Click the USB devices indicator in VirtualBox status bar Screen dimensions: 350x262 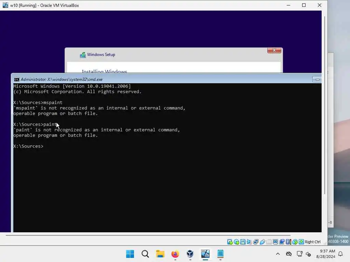tap(262, 242)
